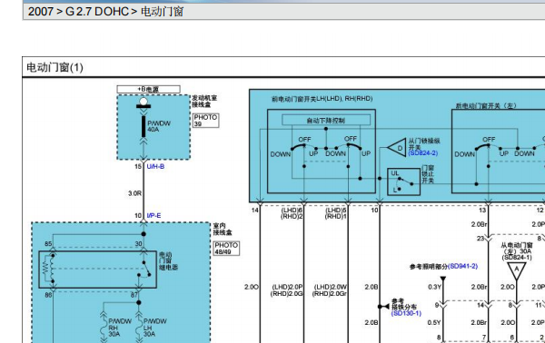
Task: Open the PHOTO 39 box
Action: [205, 121]
